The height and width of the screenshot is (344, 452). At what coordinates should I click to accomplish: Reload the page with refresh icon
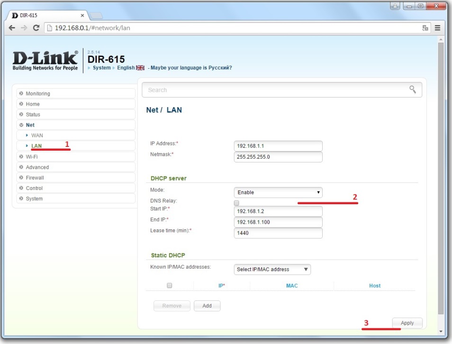[x=36, y=27]
